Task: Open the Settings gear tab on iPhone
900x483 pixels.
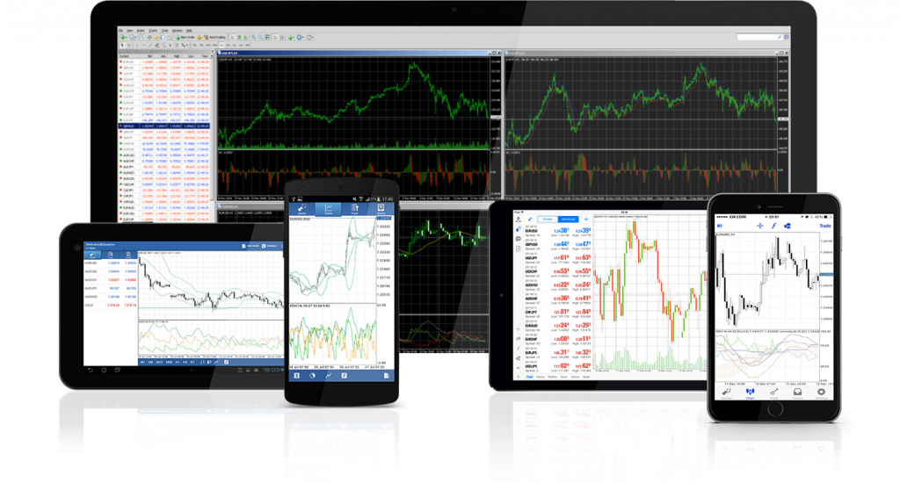Action: pos(821,393)
